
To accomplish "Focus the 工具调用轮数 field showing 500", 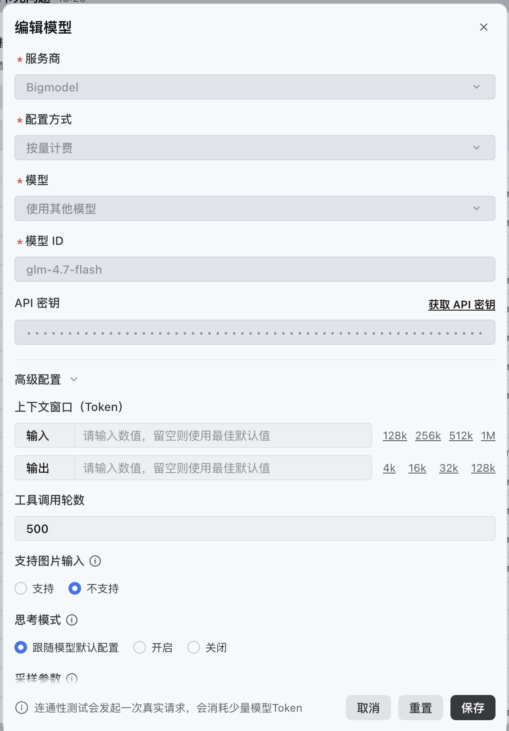I will 255,528.
